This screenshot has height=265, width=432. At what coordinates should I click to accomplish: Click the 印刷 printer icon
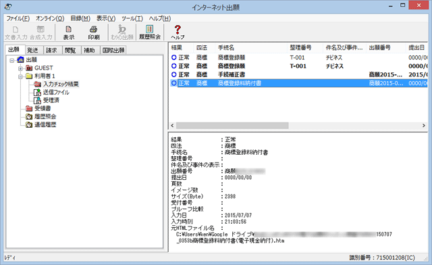click(x=94, y=29)
